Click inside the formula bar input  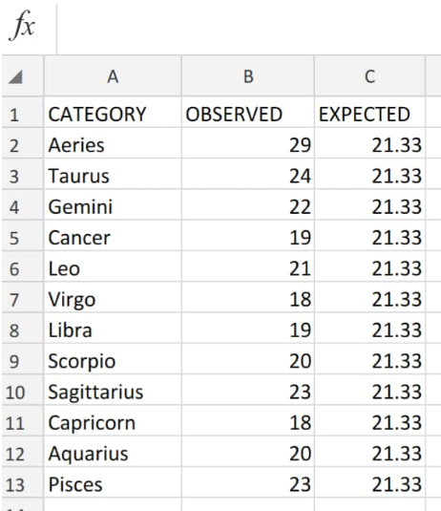249,28
